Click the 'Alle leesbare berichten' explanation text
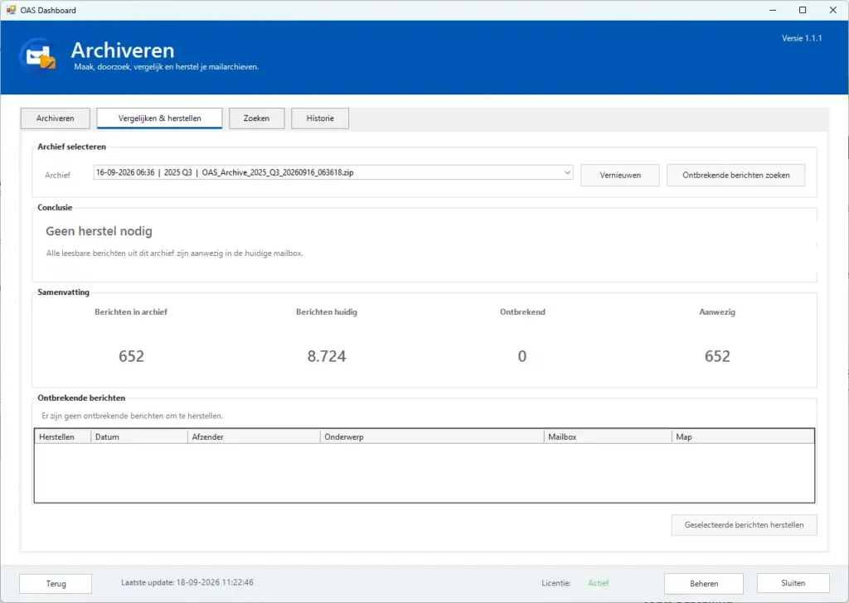This screenshot has width=849, height=603. point(174,253)
